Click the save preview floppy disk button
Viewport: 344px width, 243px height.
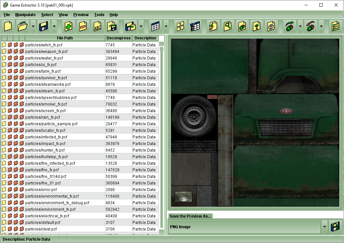(x=335, y=227)
